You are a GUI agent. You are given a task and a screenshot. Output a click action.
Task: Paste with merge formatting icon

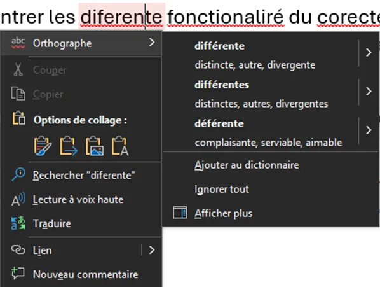[x=69, y=146]
